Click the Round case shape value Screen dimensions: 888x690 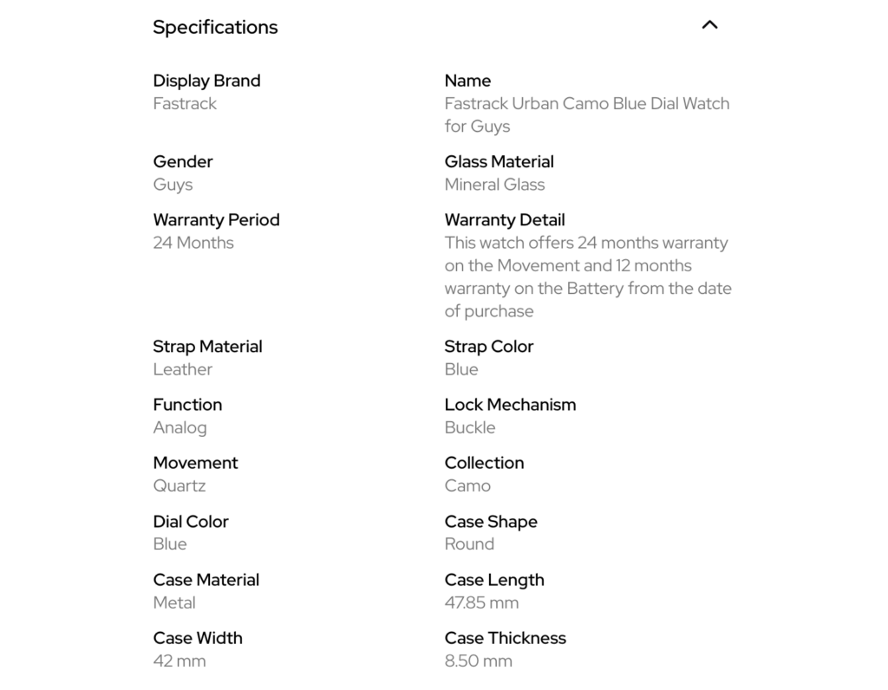click(x=469, y=544)
